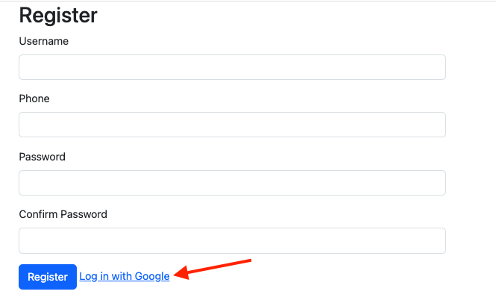Screen dimensions: 496x306
Task: Click the Phone label text
Action: coord(34,99)
